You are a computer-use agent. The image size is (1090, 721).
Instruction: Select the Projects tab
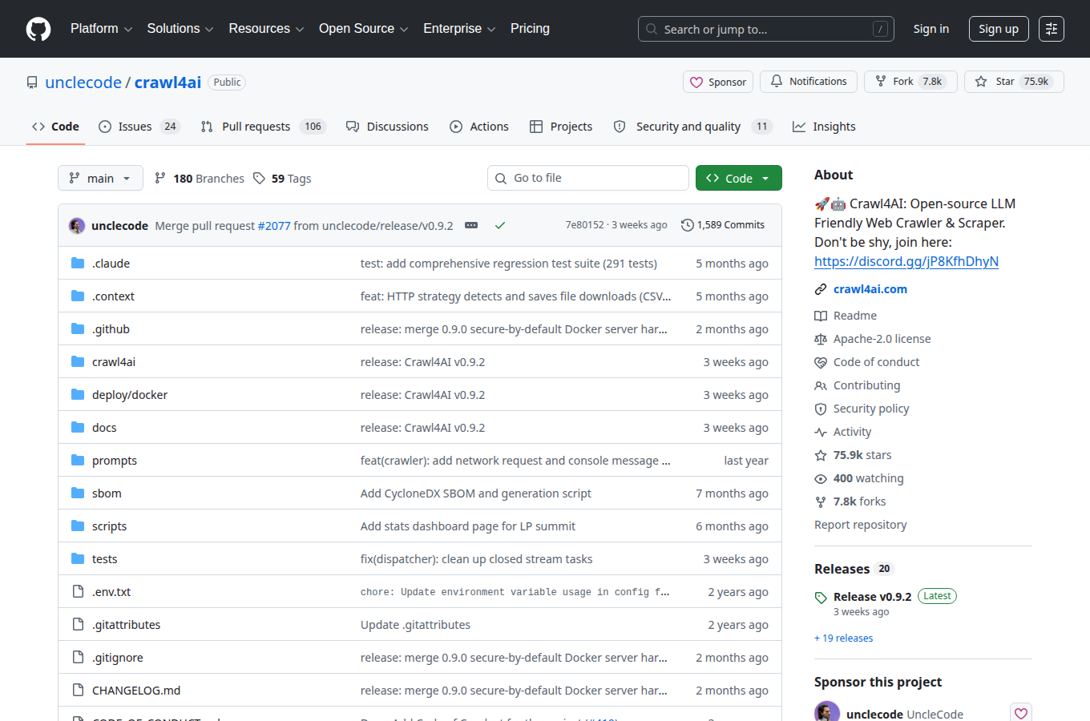(x=561, y=127)
